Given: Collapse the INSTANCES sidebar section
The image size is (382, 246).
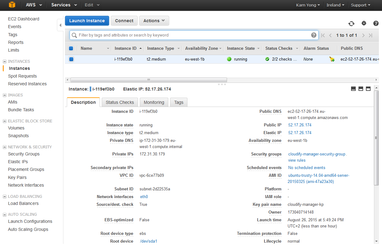Looking at the screenshot, I should pyautogui.click(x=5, y=61).
